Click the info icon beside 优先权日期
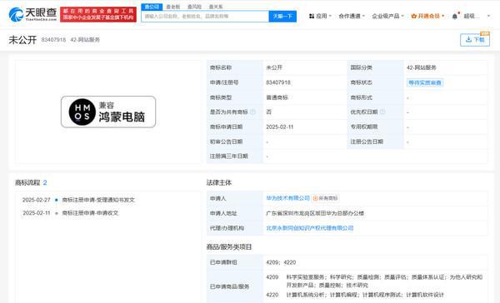 (382, 112)
